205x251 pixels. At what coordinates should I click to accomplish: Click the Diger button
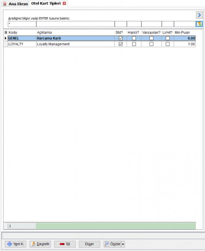click(90, 244)
